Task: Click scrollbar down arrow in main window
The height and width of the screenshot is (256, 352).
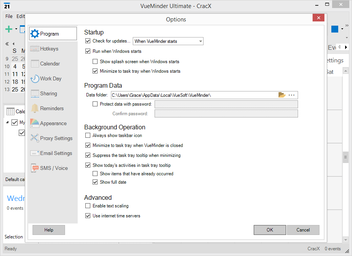Action: click(x=346, y=240)
